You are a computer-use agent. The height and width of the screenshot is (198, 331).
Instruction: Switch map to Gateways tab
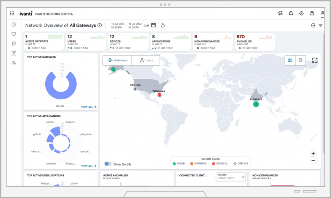(117, 60)
